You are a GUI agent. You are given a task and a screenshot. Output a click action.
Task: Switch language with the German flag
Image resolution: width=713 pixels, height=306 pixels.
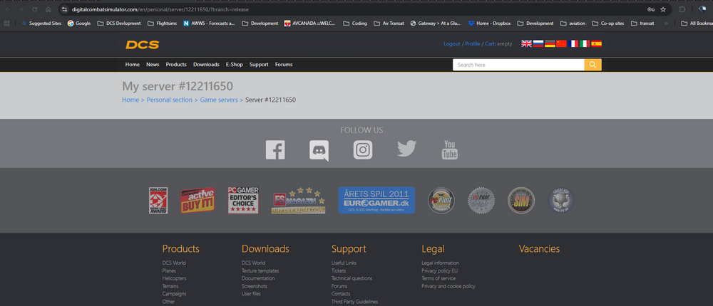(550, 43)
